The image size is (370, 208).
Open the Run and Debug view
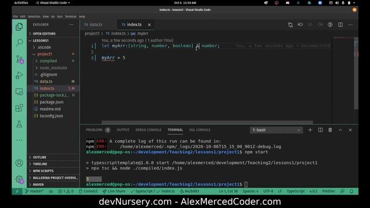[19, 75]
